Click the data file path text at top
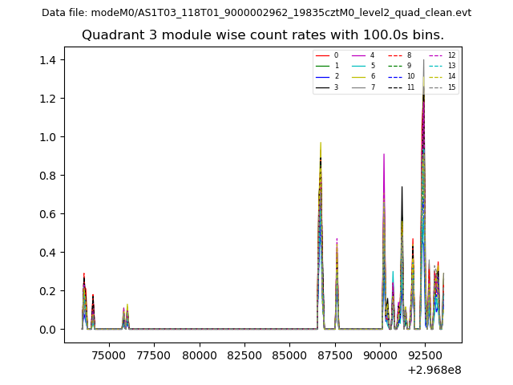This screenshot has height=385, width=513. tap(256, 13)
